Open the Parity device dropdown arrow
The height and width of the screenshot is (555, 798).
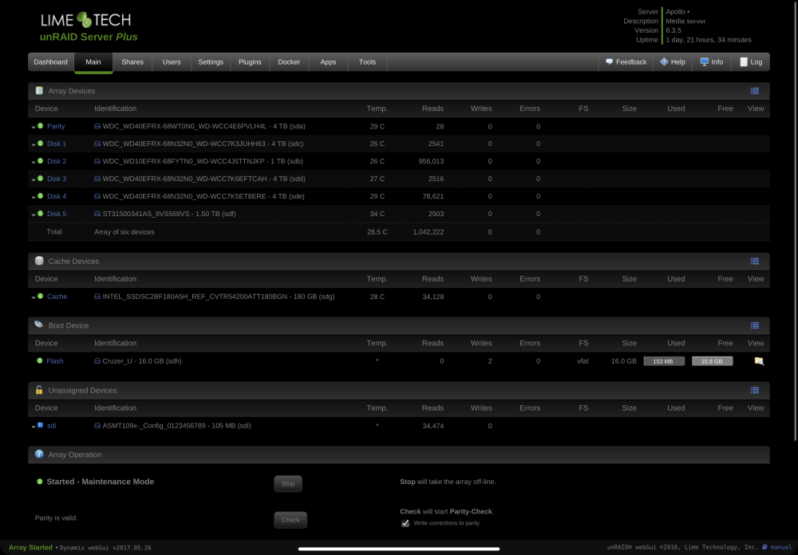[34, 127]
